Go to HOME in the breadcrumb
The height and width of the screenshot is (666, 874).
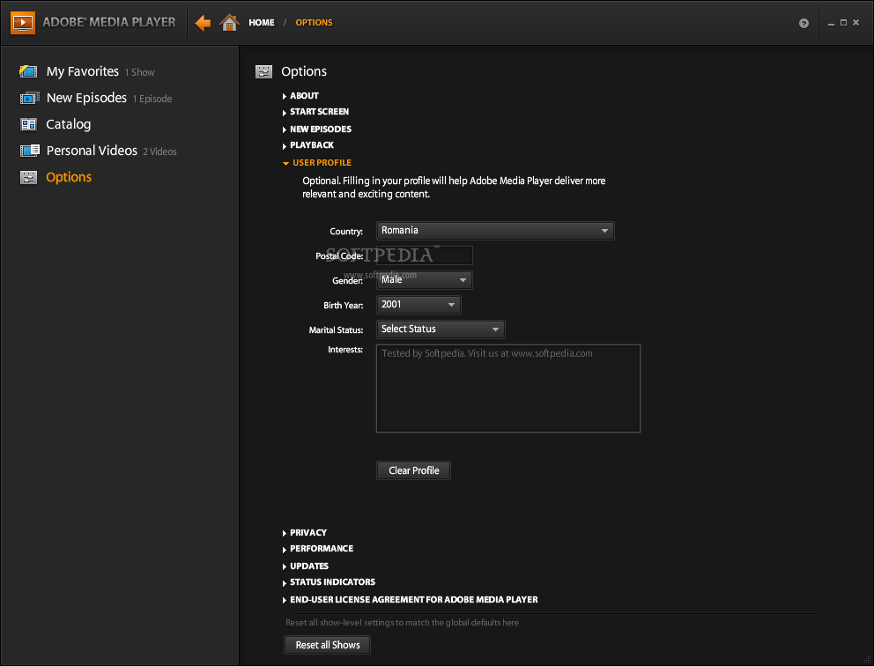262,23
